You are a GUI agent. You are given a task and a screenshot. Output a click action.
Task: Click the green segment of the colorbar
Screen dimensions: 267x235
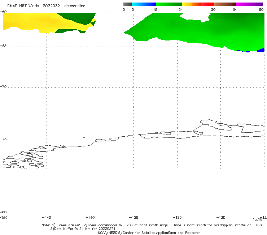tap(169, 4)
